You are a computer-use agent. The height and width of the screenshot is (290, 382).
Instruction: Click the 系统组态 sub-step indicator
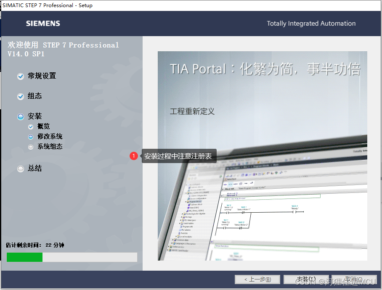point(31,147)
